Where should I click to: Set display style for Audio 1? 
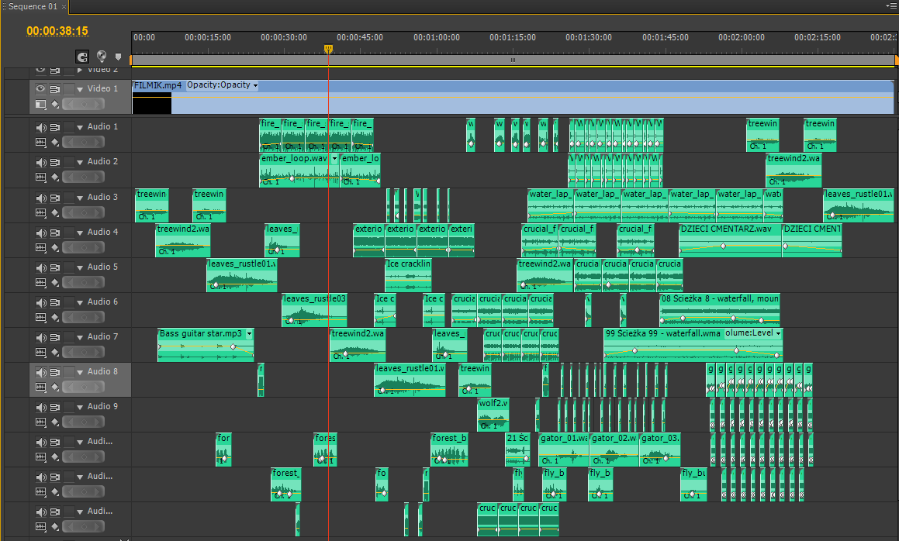40,142
